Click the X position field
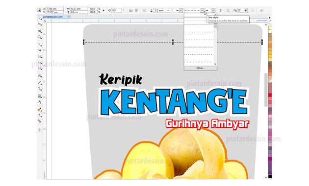 pos(54,9)
